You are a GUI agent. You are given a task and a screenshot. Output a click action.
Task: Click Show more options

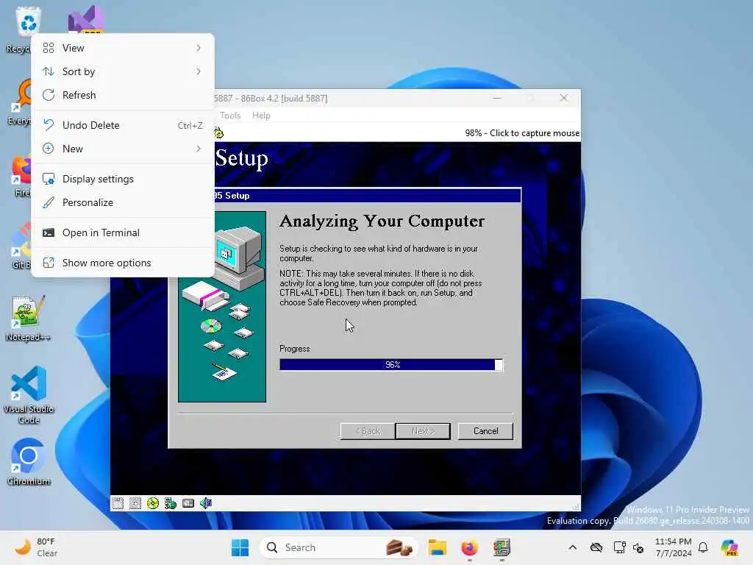click(123, 263)
